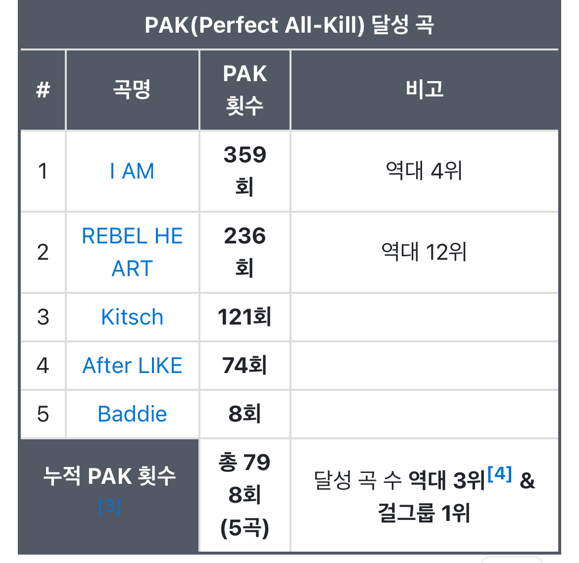
Task: Click the PAK 횟수 column header
Action: [245, 90]
